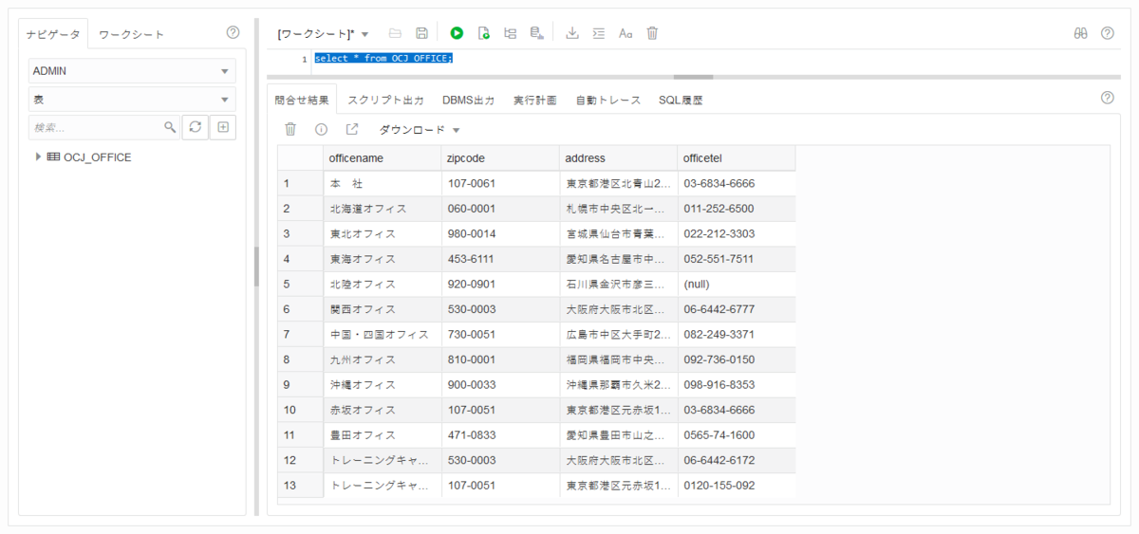Click the autotrace icon beside explain plan
The width and height of the screenshot is (1139, 534).
click(x=536, y=33)
